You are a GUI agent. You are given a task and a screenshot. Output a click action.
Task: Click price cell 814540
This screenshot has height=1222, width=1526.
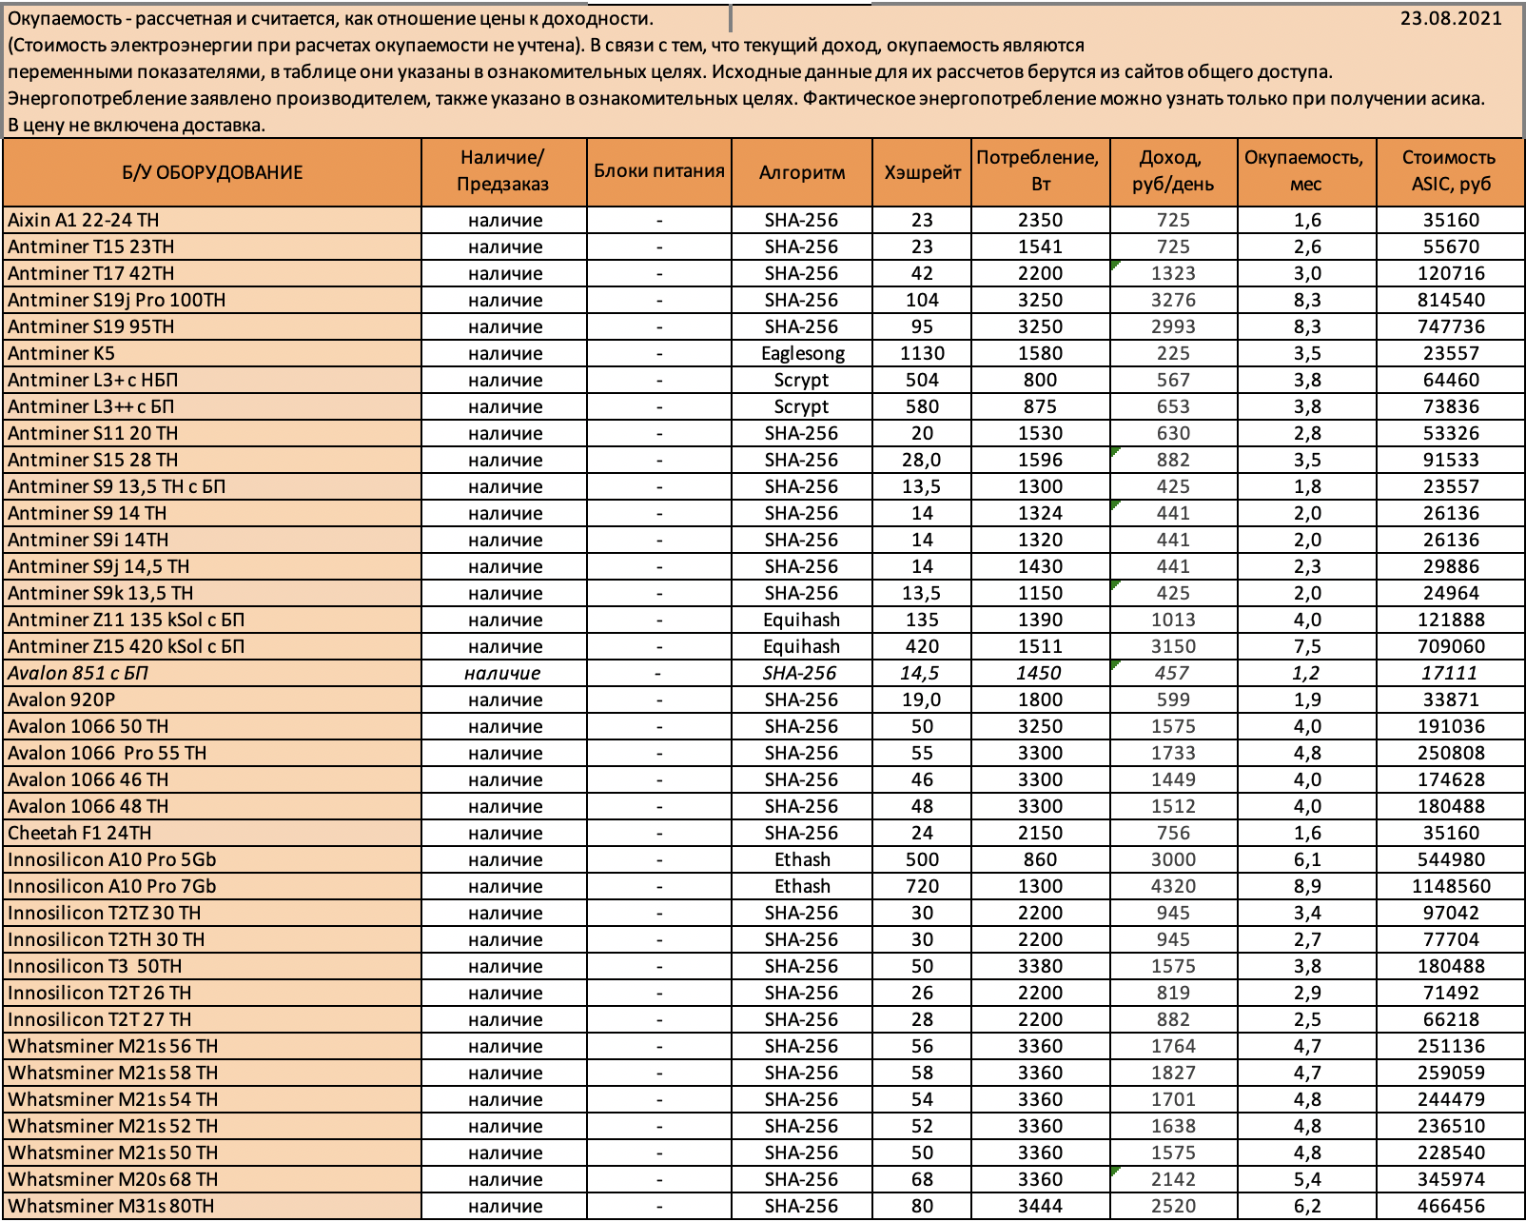(x=1450, y=300)
